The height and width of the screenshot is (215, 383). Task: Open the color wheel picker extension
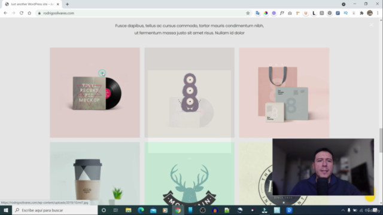point(266,13)
